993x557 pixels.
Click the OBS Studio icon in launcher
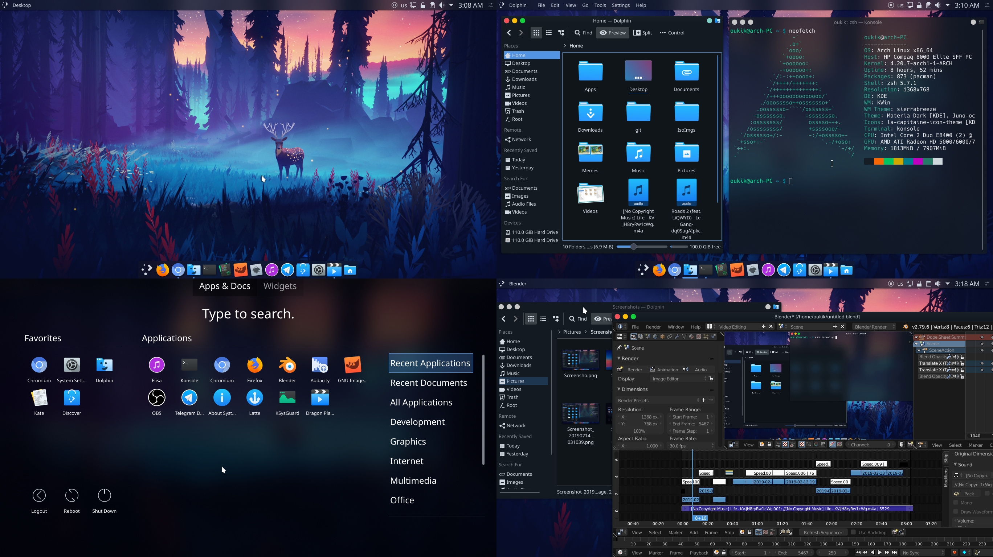156,398
